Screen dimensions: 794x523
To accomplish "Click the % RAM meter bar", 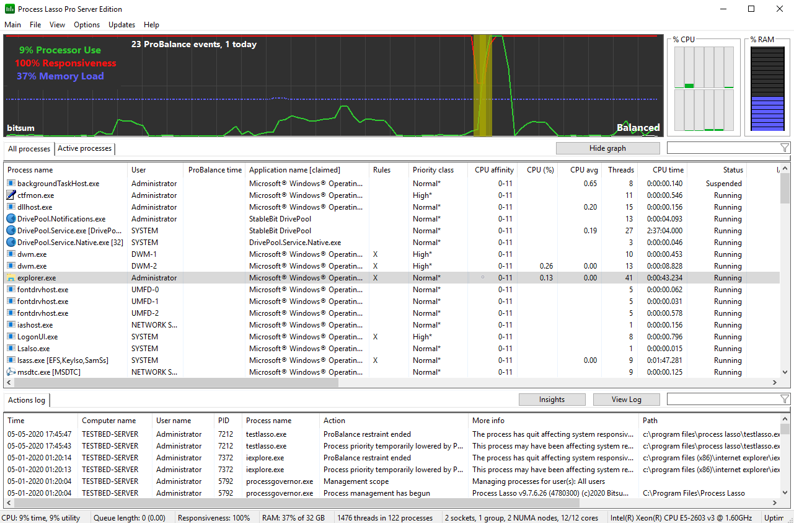I will pos(767,88).
